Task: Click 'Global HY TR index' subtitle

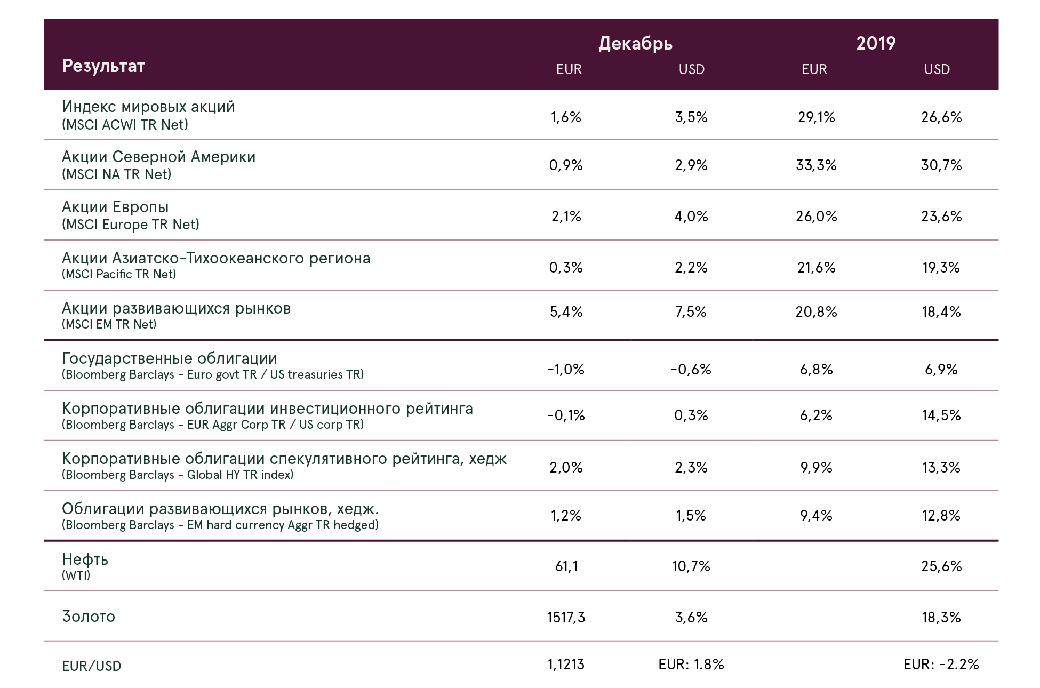Action: click(x=239, y=475)
